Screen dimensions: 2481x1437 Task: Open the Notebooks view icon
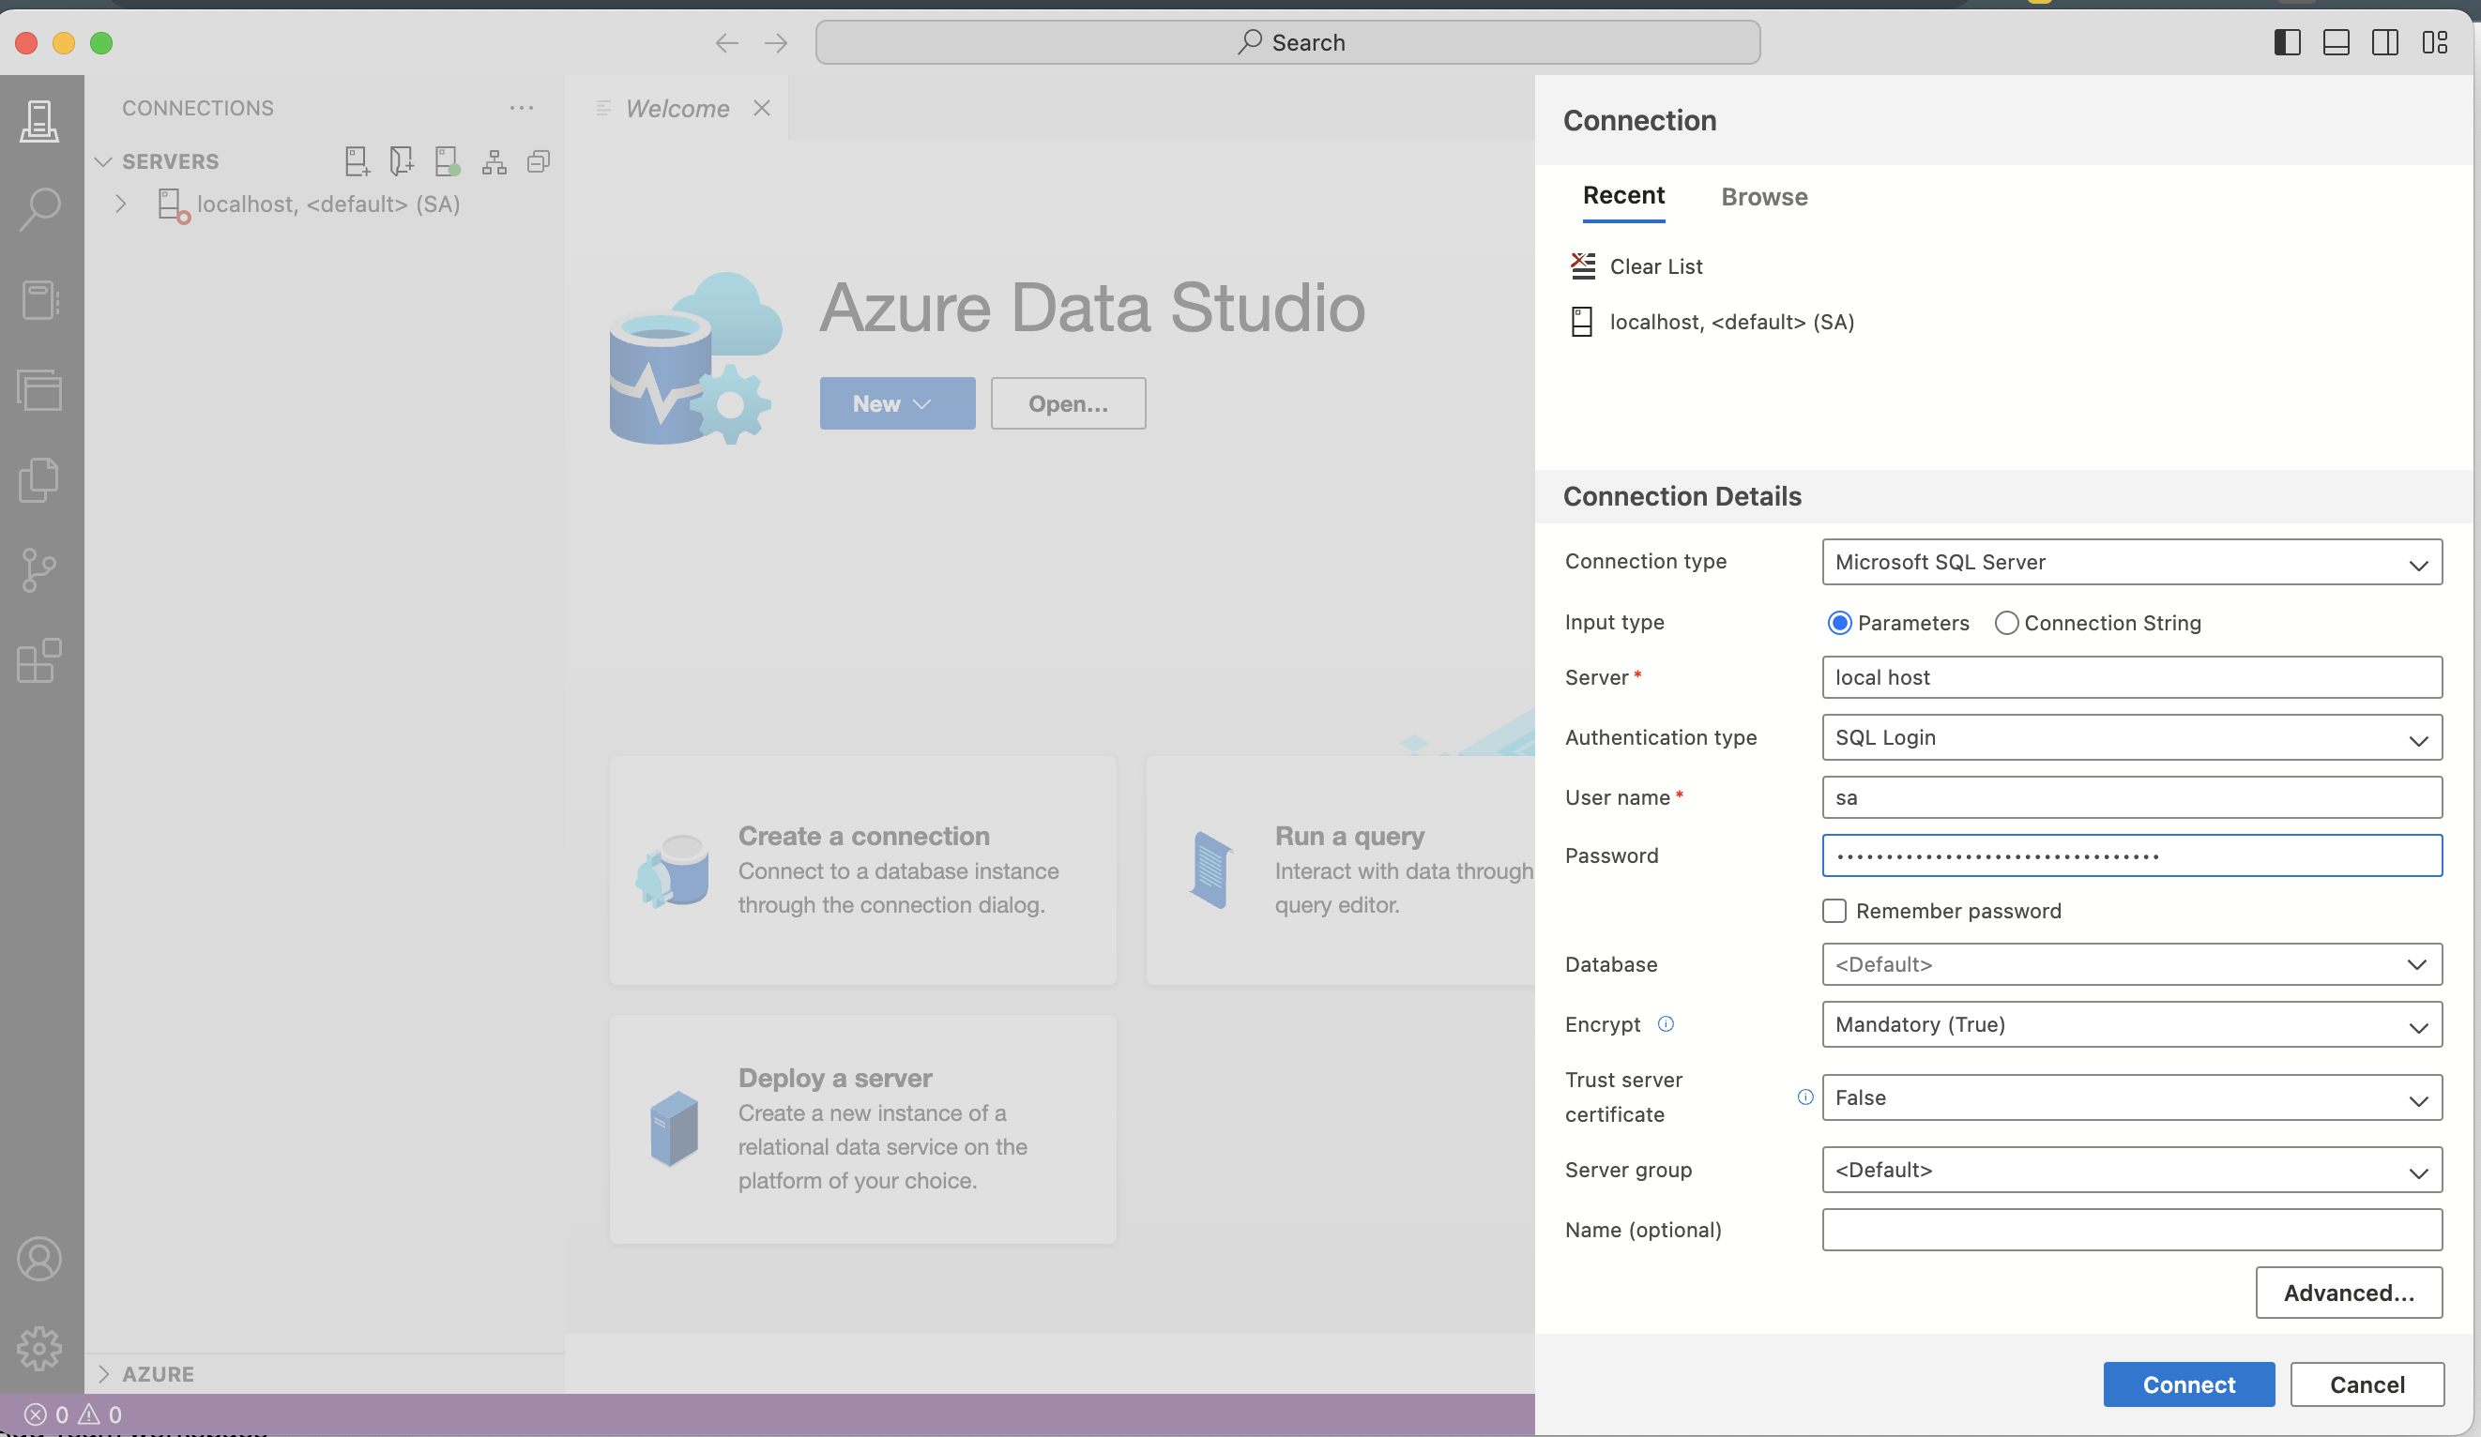coord(39,300)
